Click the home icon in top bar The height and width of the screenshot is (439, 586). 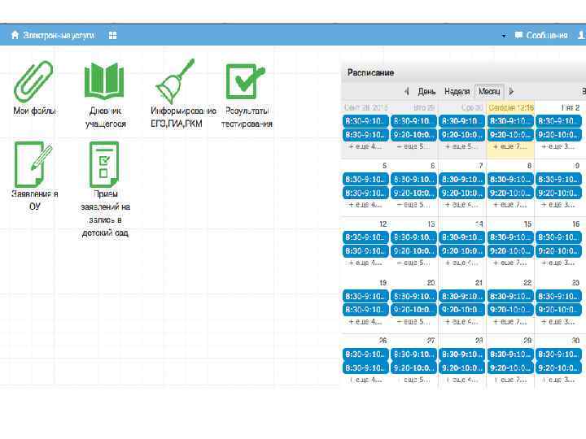pos(15,35)
